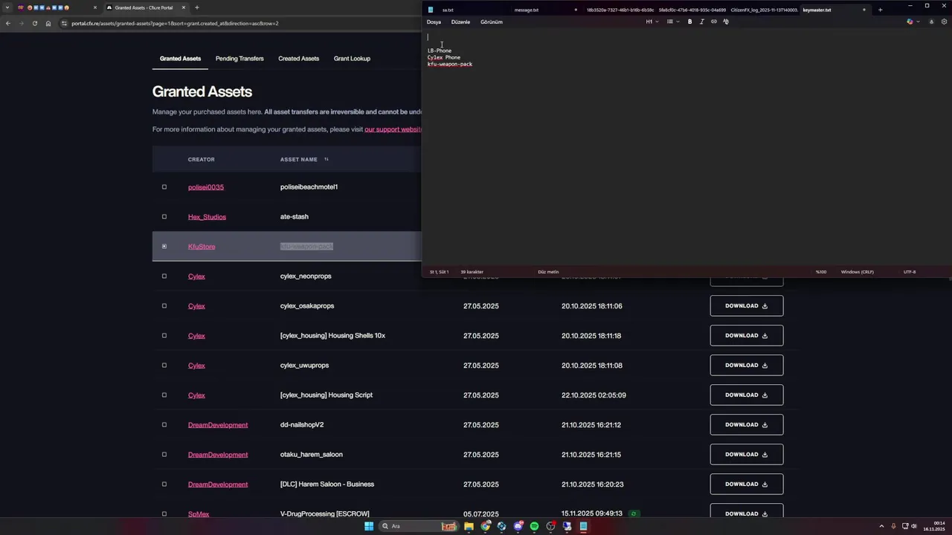Select the poliseibeachmotel1 row checkbox
Image resolution: width=952 pixels, height=535 pixels.
(164, 187)
